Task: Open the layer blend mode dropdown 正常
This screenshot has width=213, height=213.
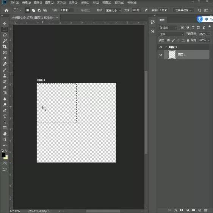Action: tap(171, 34)
